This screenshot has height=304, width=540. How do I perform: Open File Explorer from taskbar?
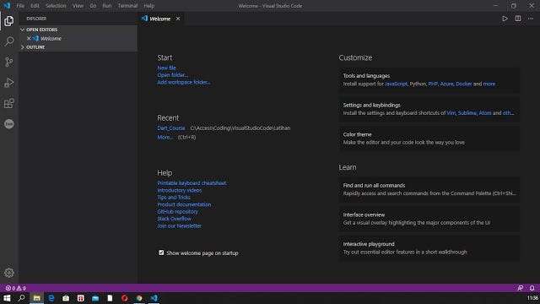pos(36,298)
